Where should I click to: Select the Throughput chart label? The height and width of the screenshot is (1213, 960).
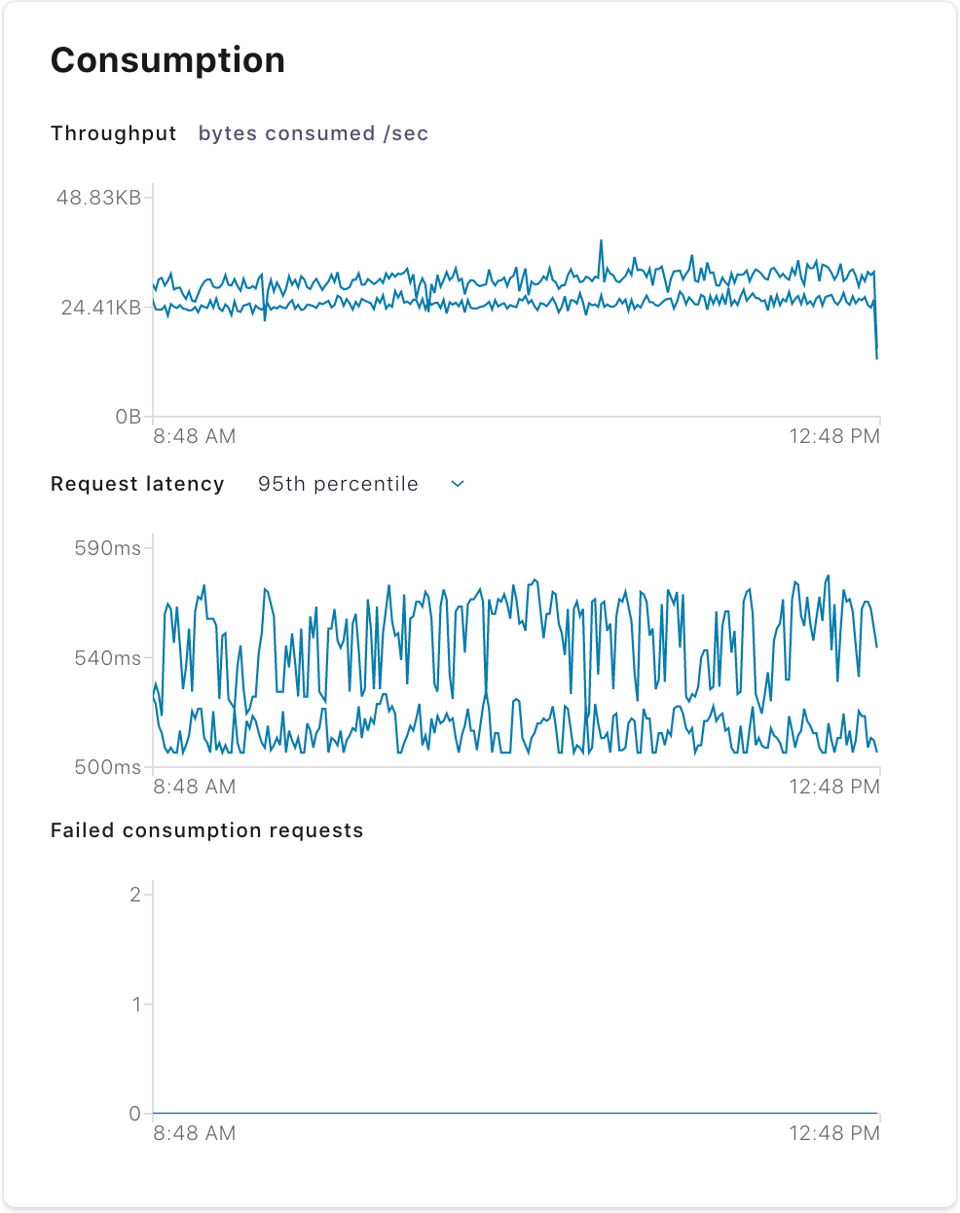(x=113, y=133)
